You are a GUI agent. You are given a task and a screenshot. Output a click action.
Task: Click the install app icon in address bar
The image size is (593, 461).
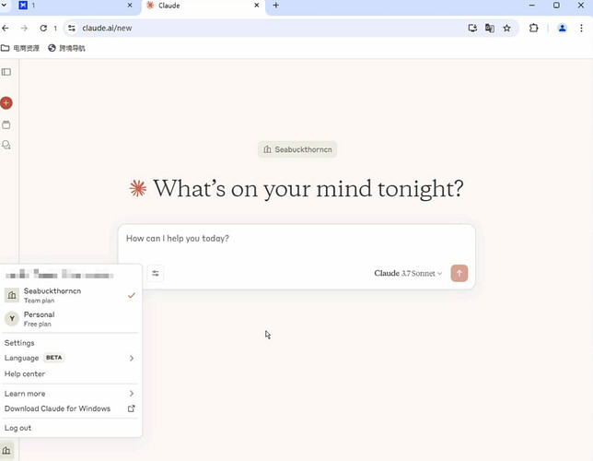[x=472, y=28]
